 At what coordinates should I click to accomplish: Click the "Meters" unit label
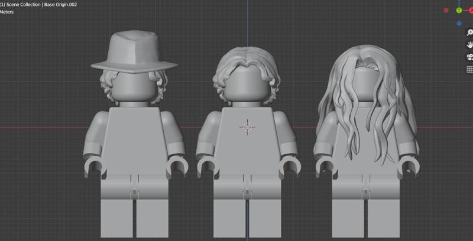click(x=7, y=12)
